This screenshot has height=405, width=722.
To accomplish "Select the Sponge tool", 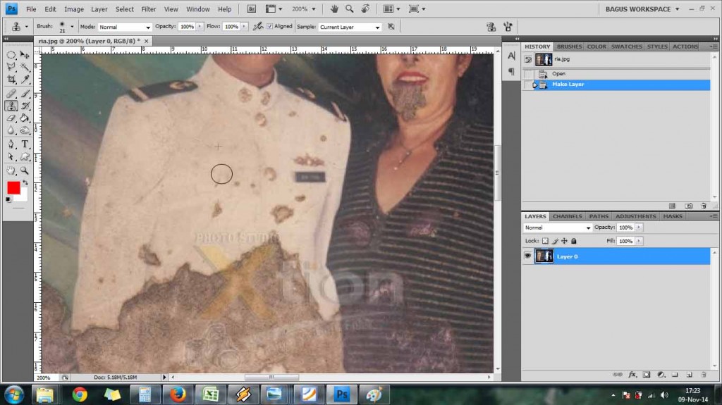I will tap(25, 130).
